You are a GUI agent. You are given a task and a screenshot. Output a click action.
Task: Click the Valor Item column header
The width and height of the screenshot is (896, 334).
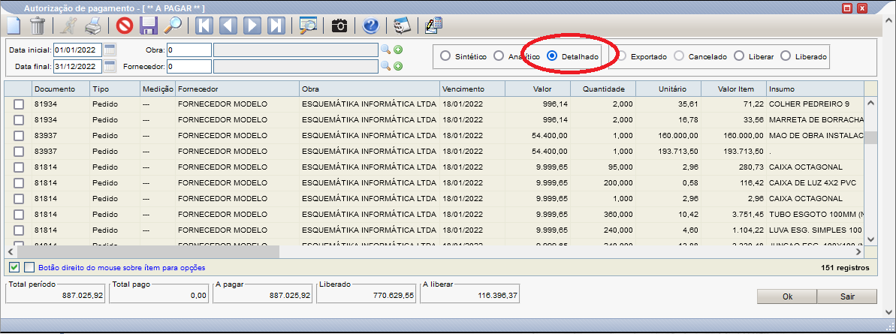734,89
